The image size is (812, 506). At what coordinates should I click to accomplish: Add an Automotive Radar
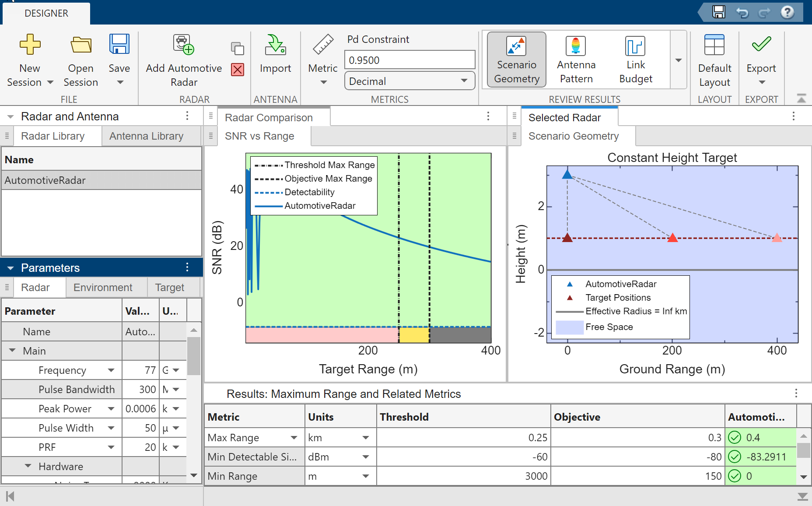pyautogui.click(x=183, y=60)
